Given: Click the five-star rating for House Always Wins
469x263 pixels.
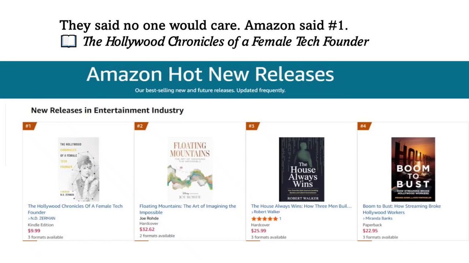Looking at the screenshot, I should pos(264,219).
